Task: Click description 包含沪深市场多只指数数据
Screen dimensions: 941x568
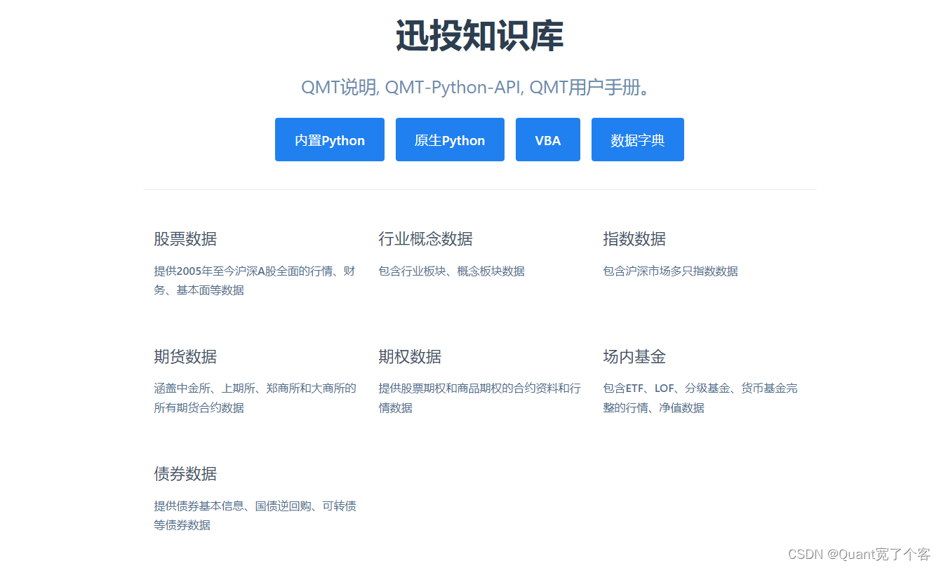Action: pyautogui.click(x=671, y=271)
